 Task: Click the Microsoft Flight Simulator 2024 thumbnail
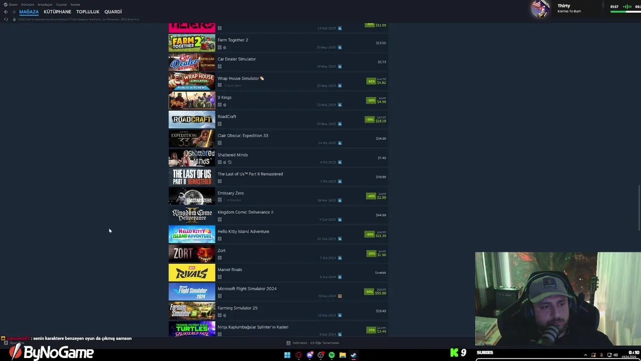click(x=192, y=292)
